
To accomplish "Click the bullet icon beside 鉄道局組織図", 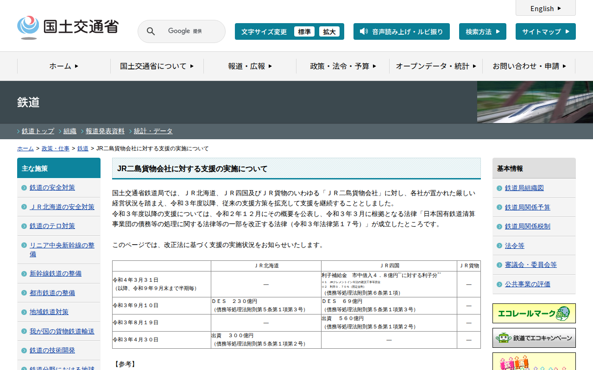I will point(499,188).
